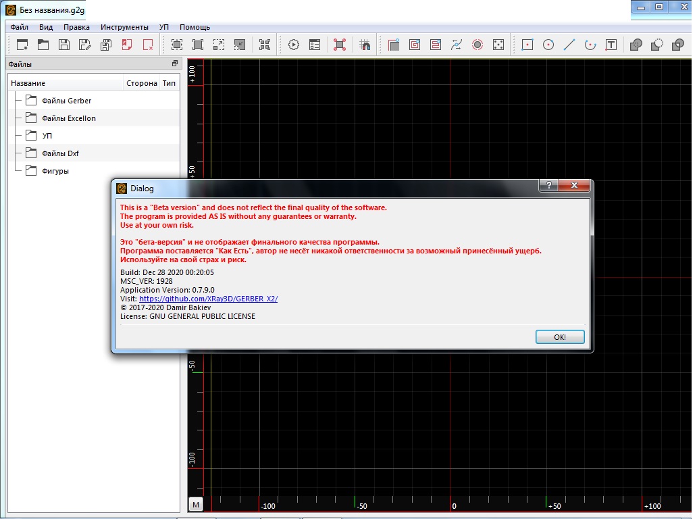This screenshot has width=697, height=523.
Task: Click the ? help button in Dialog title bar
Action: pos(549,185)
